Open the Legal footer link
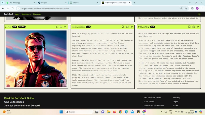Screen dimensions: 205x115 (x=175, y=102)
